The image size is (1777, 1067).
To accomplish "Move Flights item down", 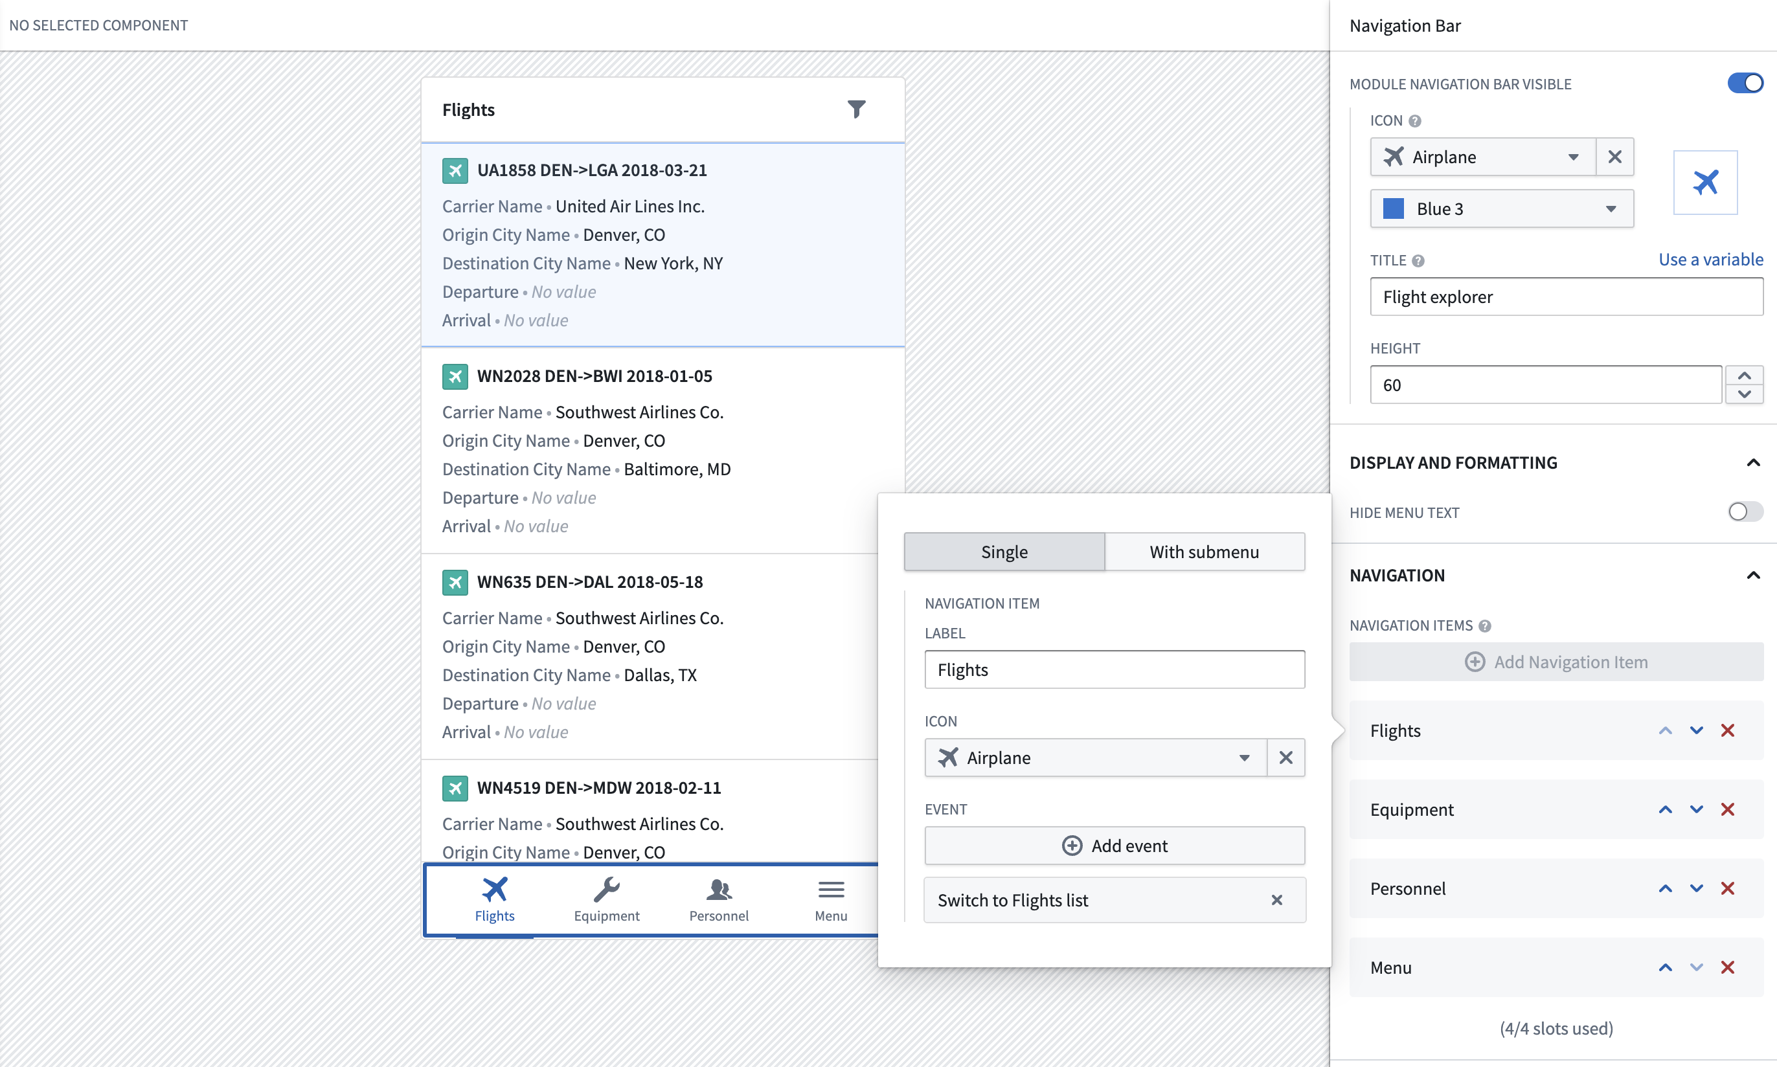I will (x=1697, y=730).
